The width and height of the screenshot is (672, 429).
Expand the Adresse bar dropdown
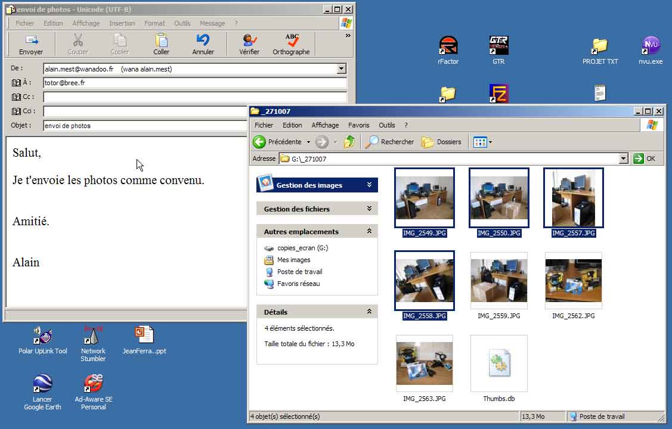[623, 158]
